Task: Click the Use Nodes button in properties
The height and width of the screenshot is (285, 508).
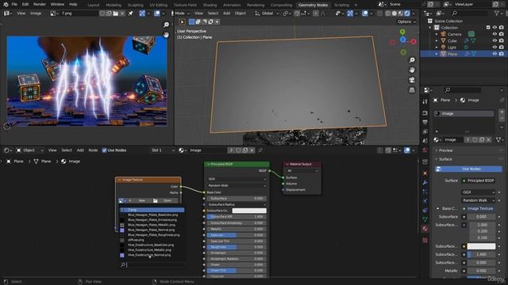Action: 468,169
